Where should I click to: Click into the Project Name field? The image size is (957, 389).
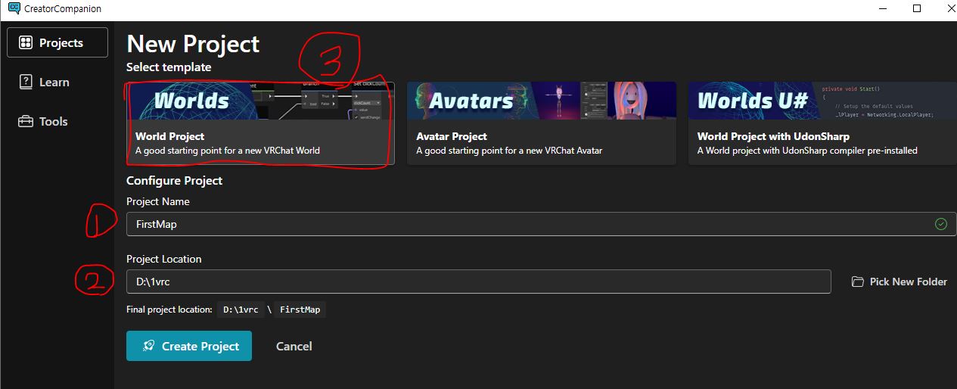[x=542, y=224]
